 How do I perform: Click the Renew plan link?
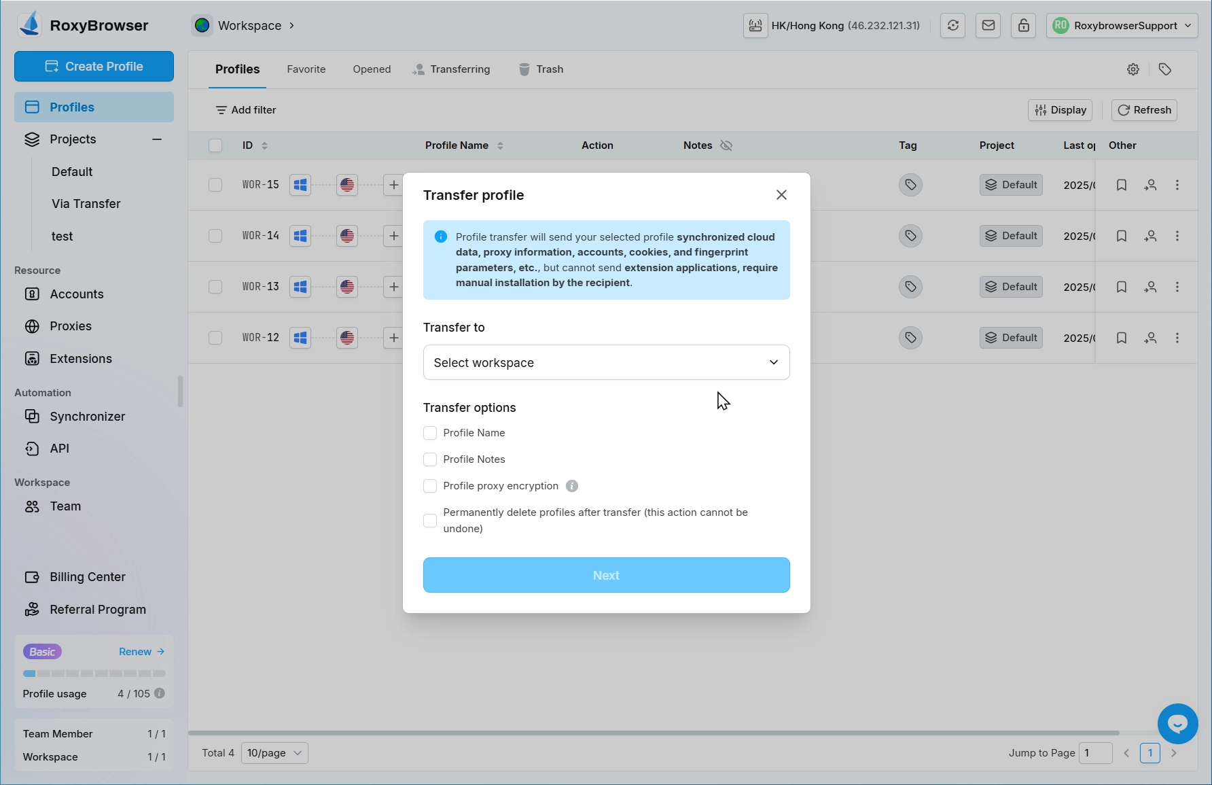coord(141,652)
